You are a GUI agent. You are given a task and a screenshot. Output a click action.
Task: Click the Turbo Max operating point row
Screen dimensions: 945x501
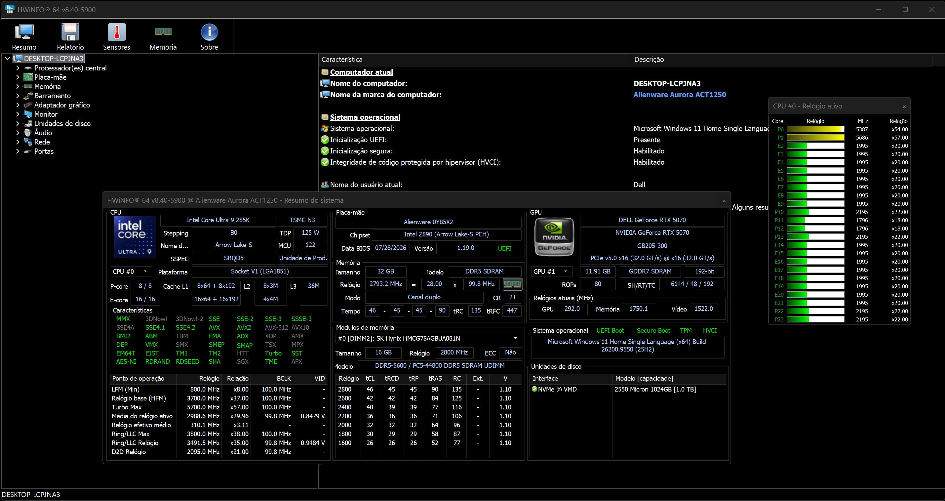click(x=218, y=407)
